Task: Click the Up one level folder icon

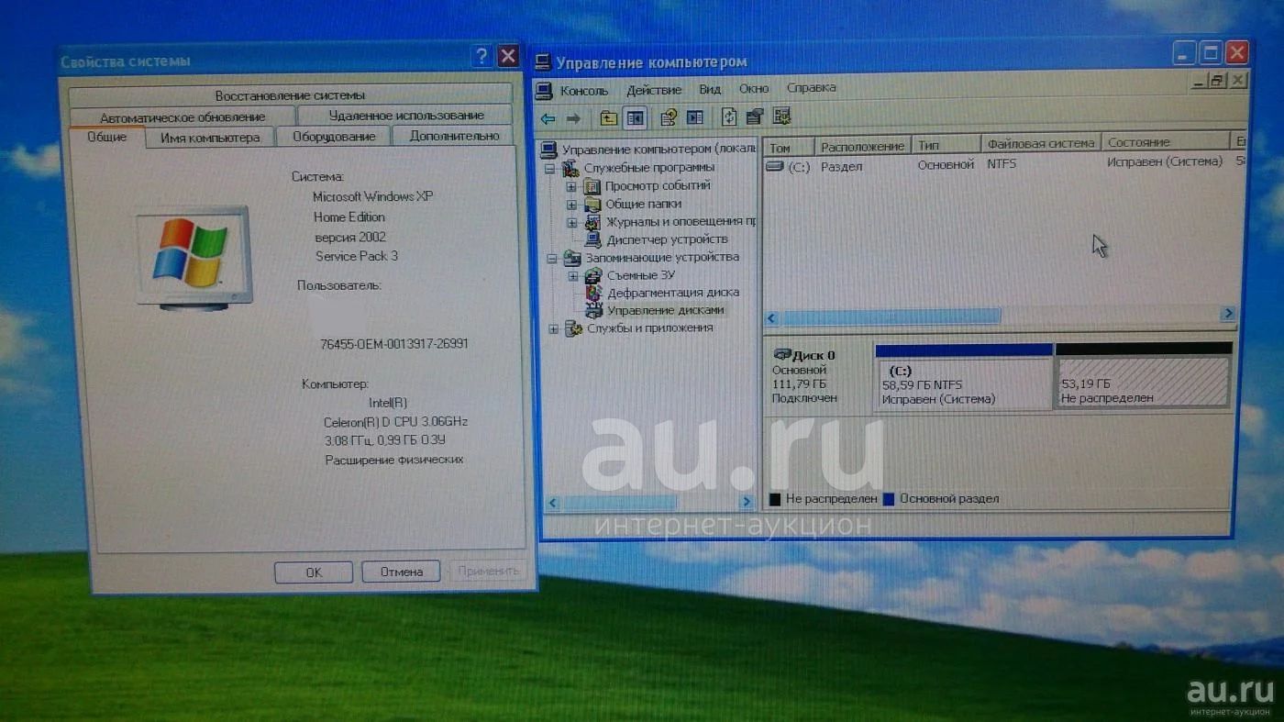Action: 608,117
